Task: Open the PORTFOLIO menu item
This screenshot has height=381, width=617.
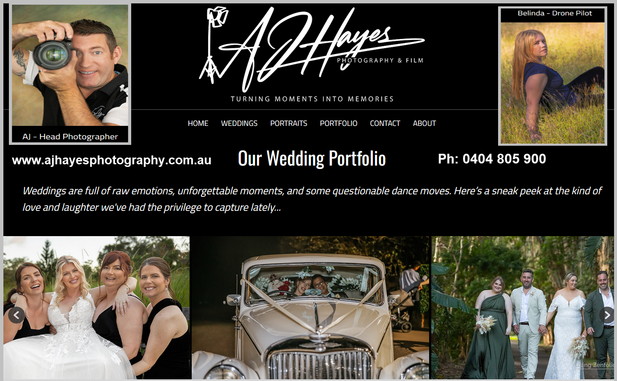Action: pos(339,123)
